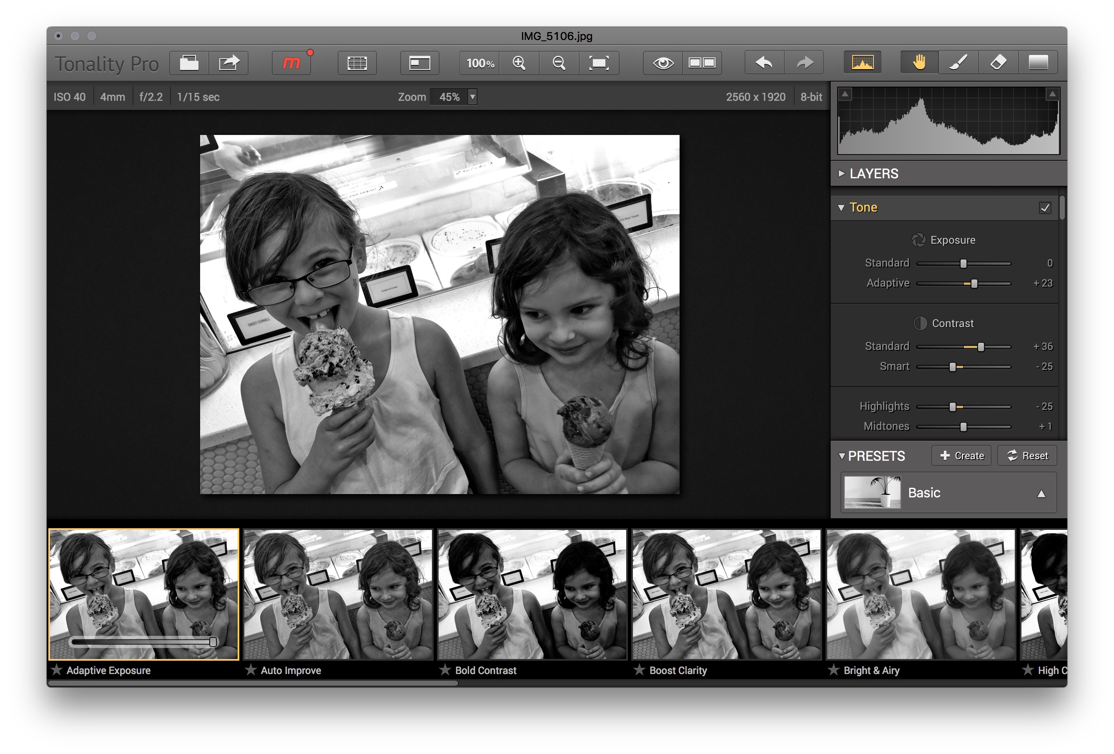This screenshot has height=754, width=1114.
Task: Click the Zoom In magnifier icon
Action: [519, 62]
